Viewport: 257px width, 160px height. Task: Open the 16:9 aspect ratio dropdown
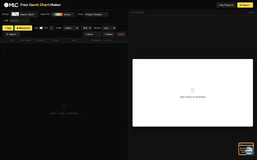[86, 28]
